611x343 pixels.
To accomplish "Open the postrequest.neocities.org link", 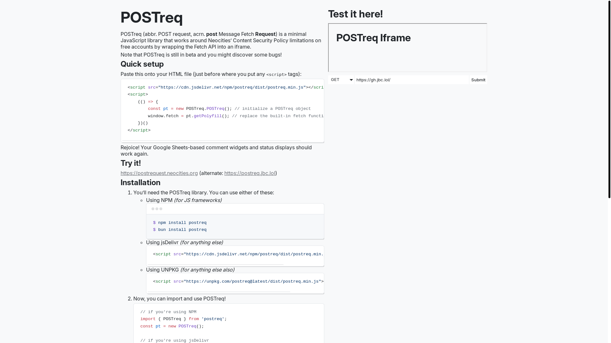I will [x=159, y=173].
